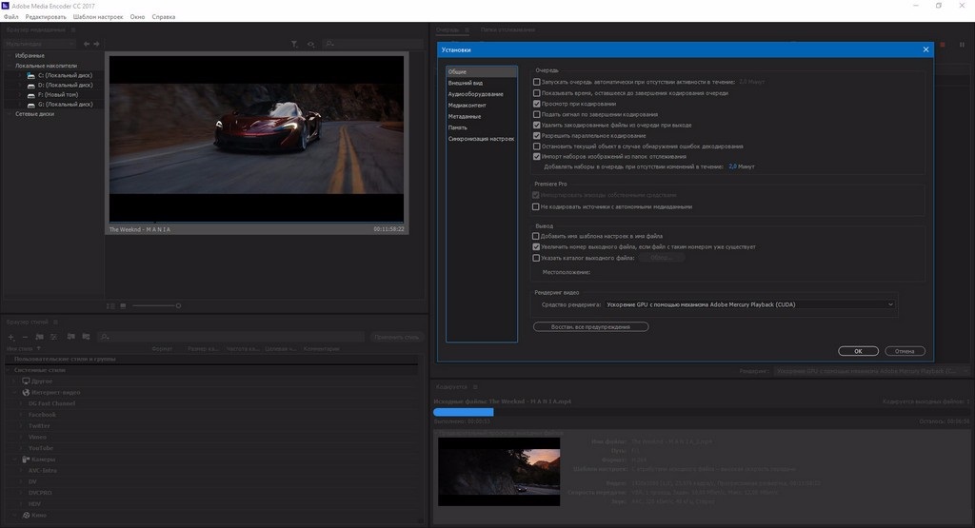Click the camera icon beside Камеры
This screenshot has height=528, width=975.
(26, 460)
